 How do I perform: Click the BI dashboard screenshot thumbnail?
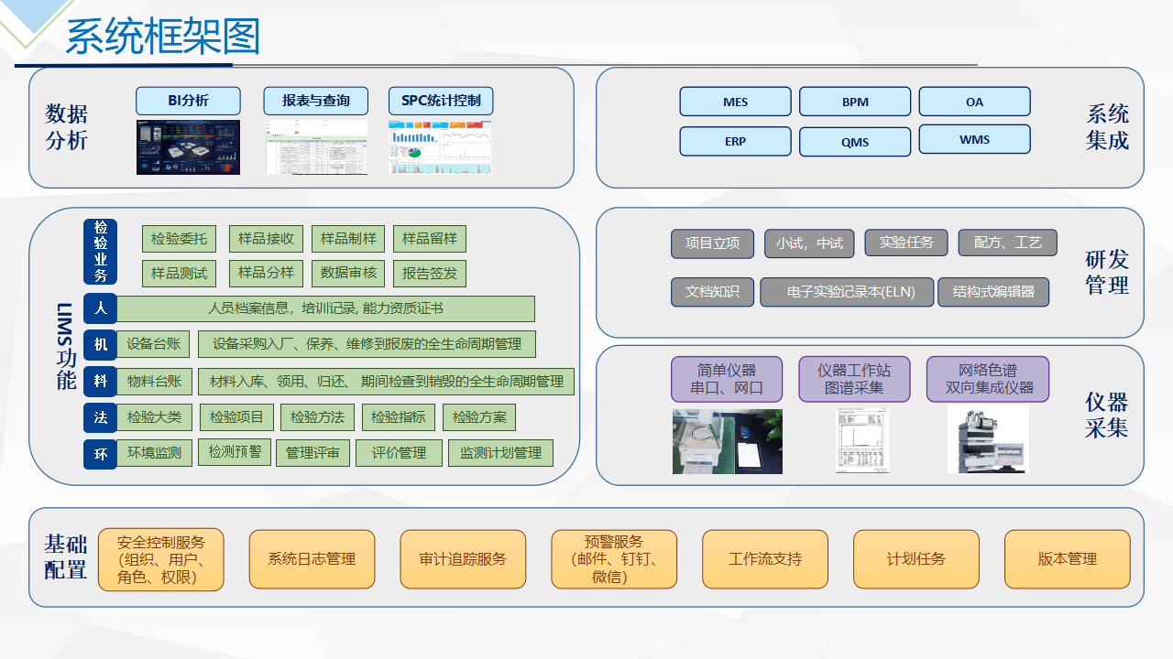pyautogui.click(x=188, y=146)
